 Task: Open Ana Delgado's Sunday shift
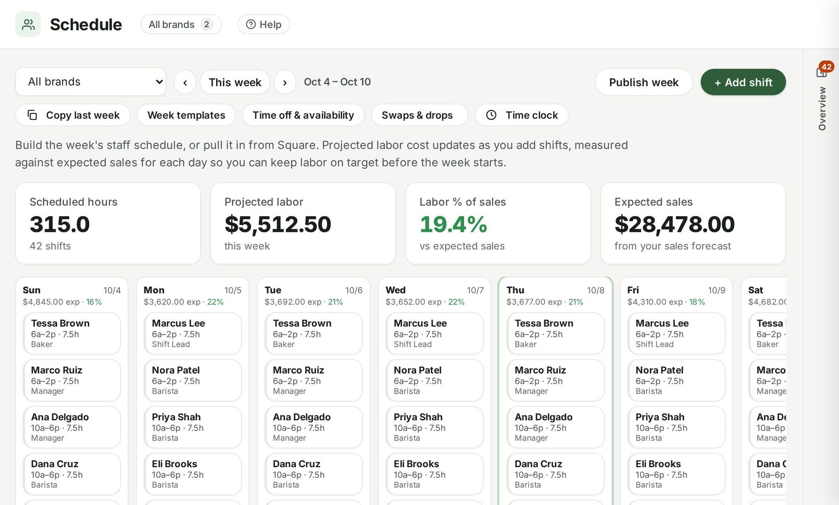[x=72, y=427]
